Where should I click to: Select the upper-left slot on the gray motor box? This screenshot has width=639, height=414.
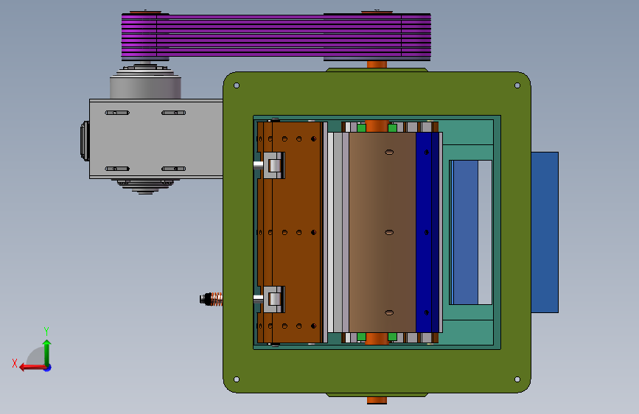click(x=117, y=113)
